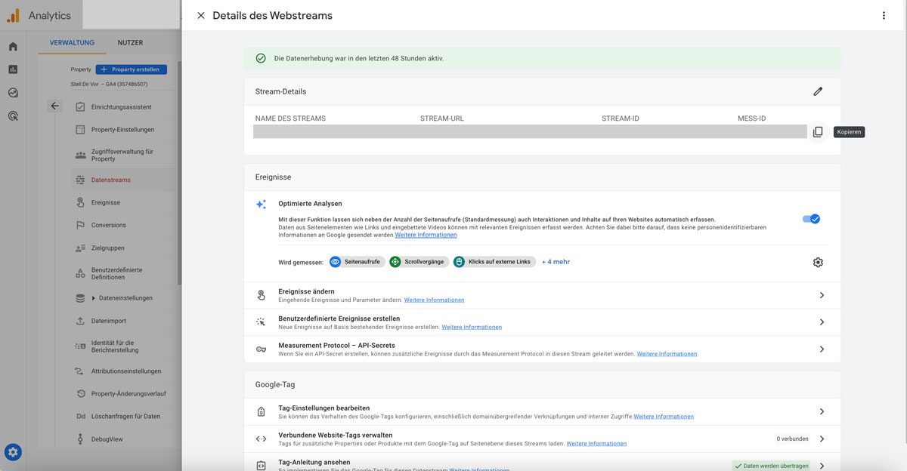
Task: Open Zugriffsverwaltung für Property
Action: coord(122,155)
